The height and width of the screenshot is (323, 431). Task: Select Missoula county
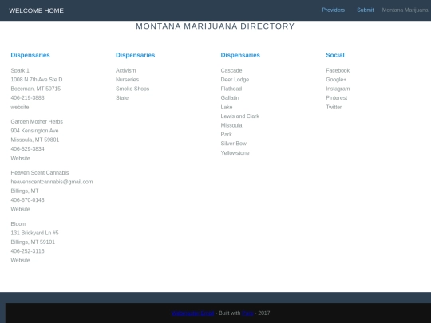pos(231,125)
